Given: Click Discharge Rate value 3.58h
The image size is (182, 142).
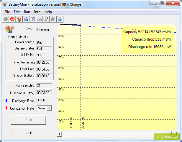Looking at the screenshot, I should click(44, 100).
